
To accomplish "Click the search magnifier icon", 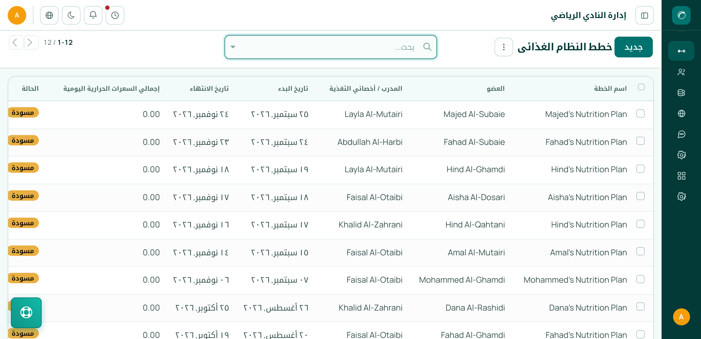I will click(427, 47).
